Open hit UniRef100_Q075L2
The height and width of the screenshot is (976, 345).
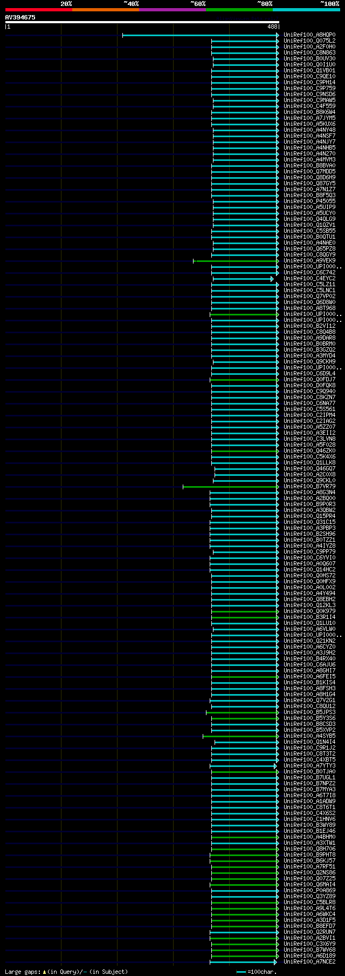[x=309, y=41]
